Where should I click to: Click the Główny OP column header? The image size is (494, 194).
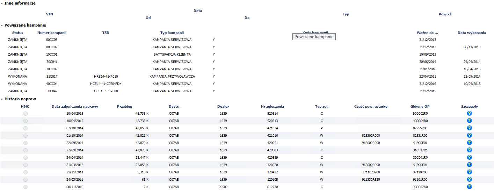420,106
